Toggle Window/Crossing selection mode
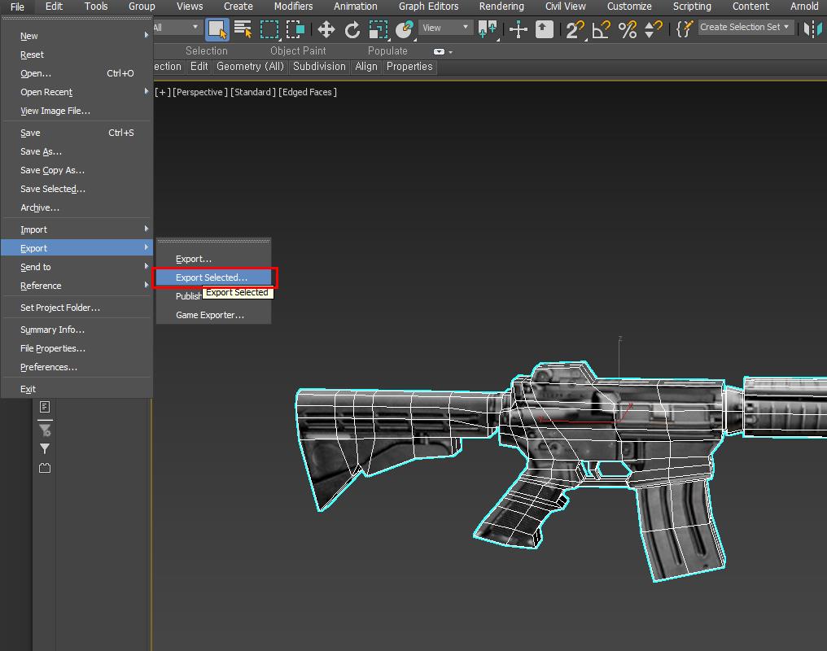827x651 pixels. (x=295, y=30)
